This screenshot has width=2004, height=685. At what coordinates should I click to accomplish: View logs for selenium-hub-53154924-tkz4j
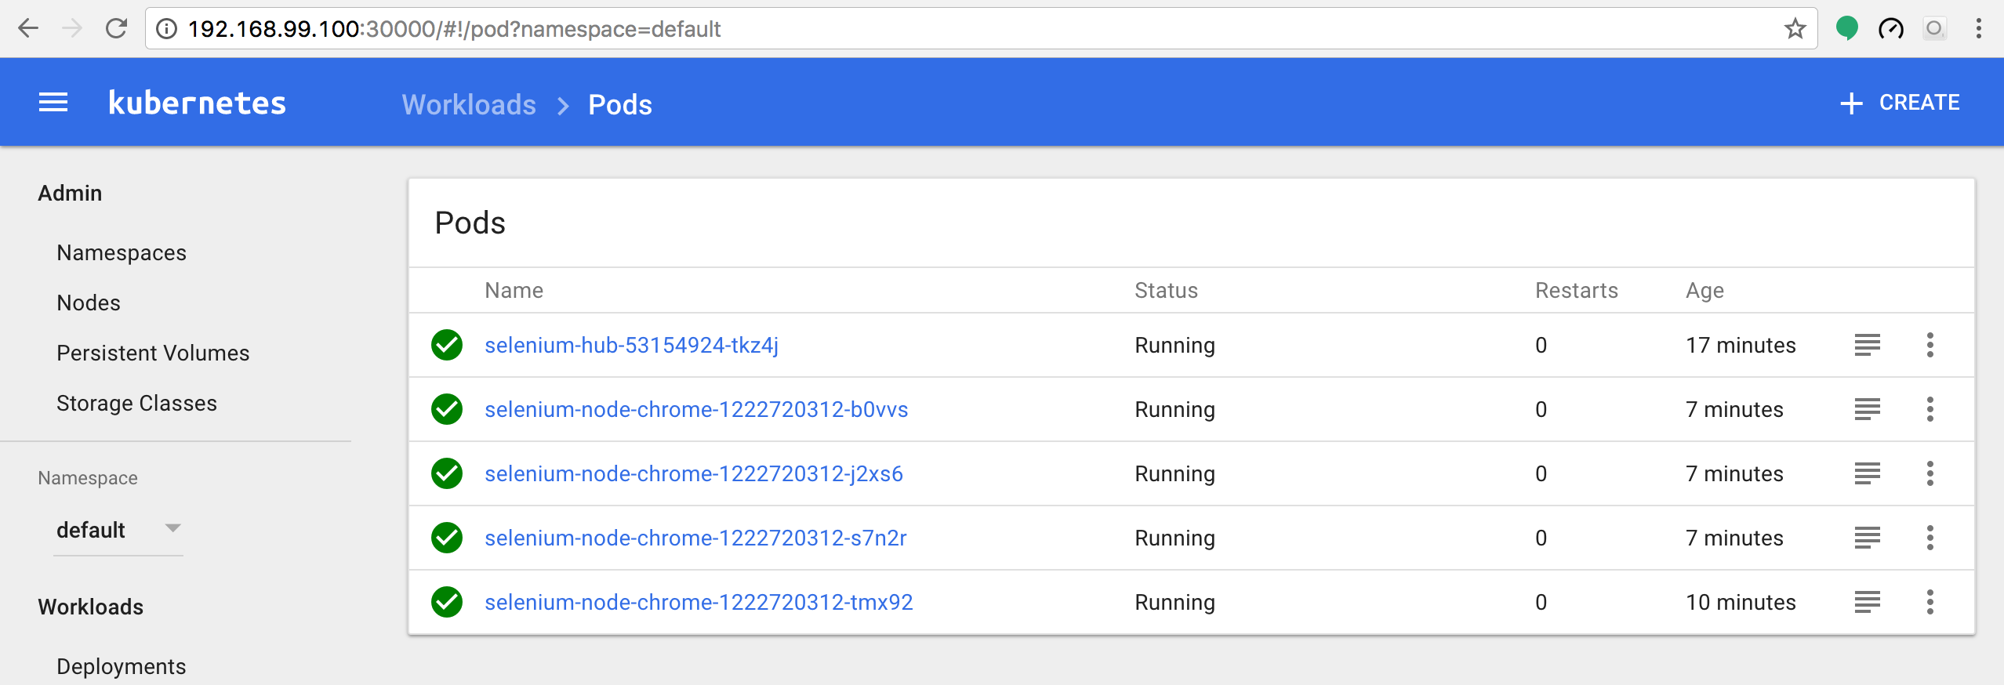click(x=1868, y=345)
